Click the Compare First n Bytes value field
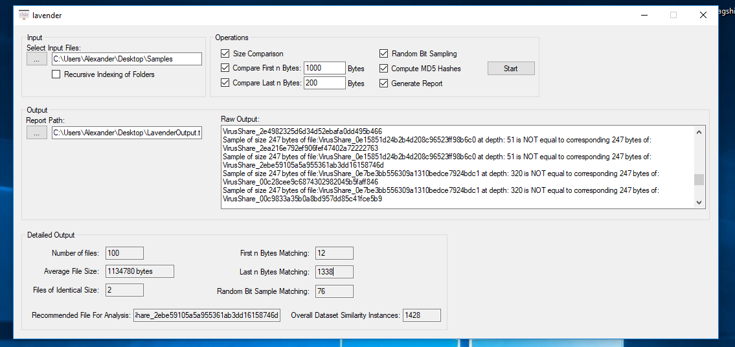The height and width of the screenshot is (347, 735). 324,68
